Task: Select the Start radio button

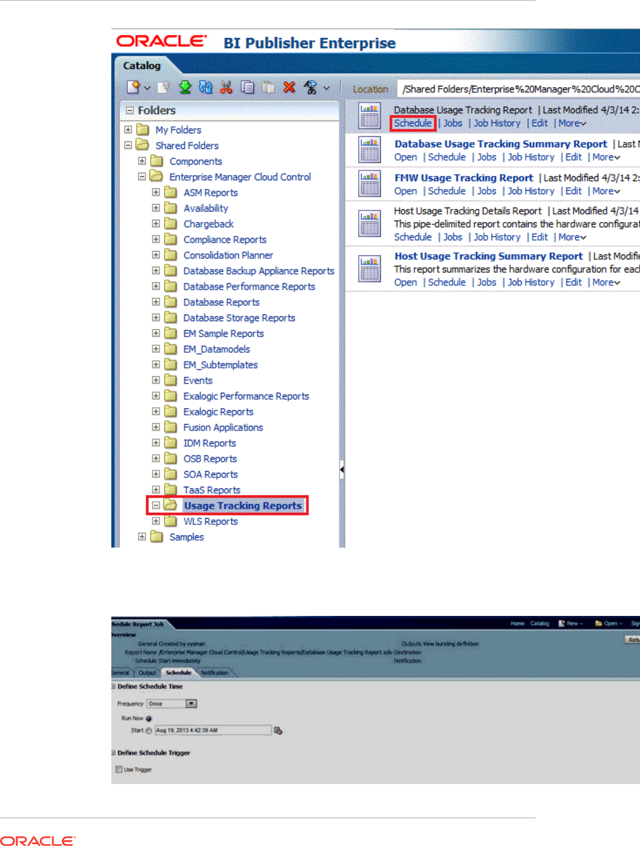Action: pos(148,731)
